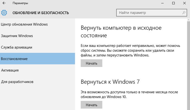Click the settings gear icon
This screenshot has width=190, height=110.
(x=4, y=13)
